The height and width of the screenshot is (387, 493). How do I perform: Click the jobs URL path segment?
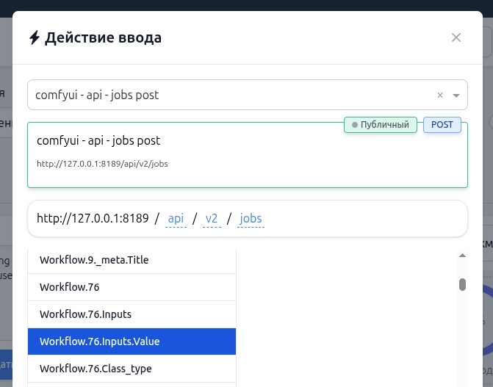click(251, 219)
